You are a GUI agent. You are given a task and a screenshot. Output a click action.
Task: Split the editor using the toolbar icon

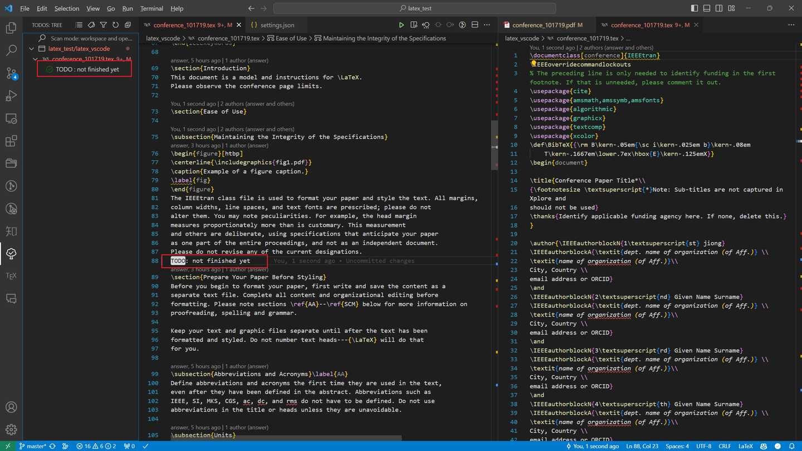(x=475, y=25)
